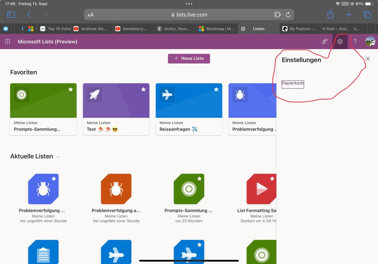Open the AA page settings menu
The height and width of the screenshot is (264, 378).
click(91, 15)
